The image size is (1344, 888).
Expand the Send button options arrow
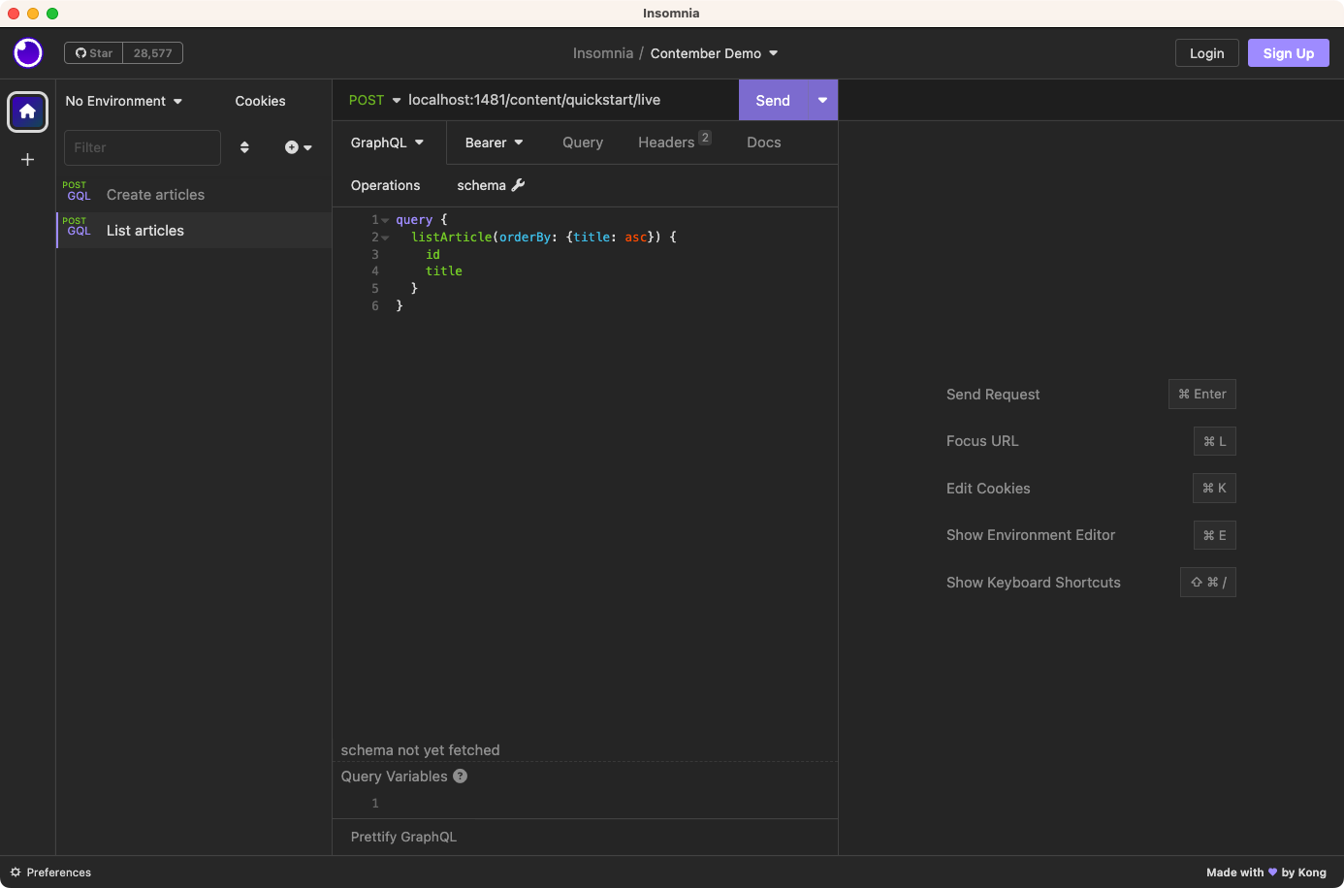coord(822,100)
